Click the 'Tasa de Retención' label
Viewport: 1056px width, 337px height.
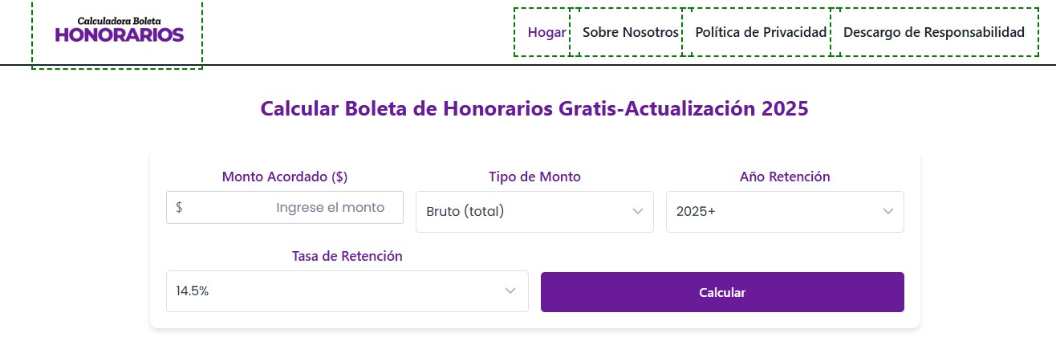pos(347,256)
